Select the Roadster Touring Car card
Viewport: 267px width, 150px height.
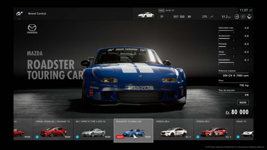133,130
